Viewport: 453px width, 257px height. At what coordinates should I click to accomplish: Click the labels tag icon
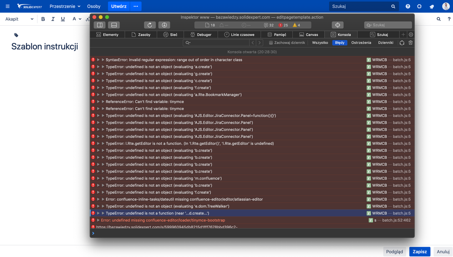click(x=16, y=35)
